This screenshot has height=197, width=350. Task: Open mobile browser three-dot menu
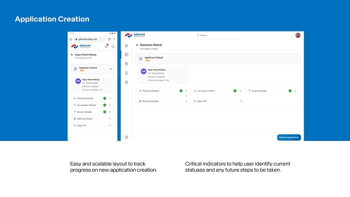click(114, 39)
